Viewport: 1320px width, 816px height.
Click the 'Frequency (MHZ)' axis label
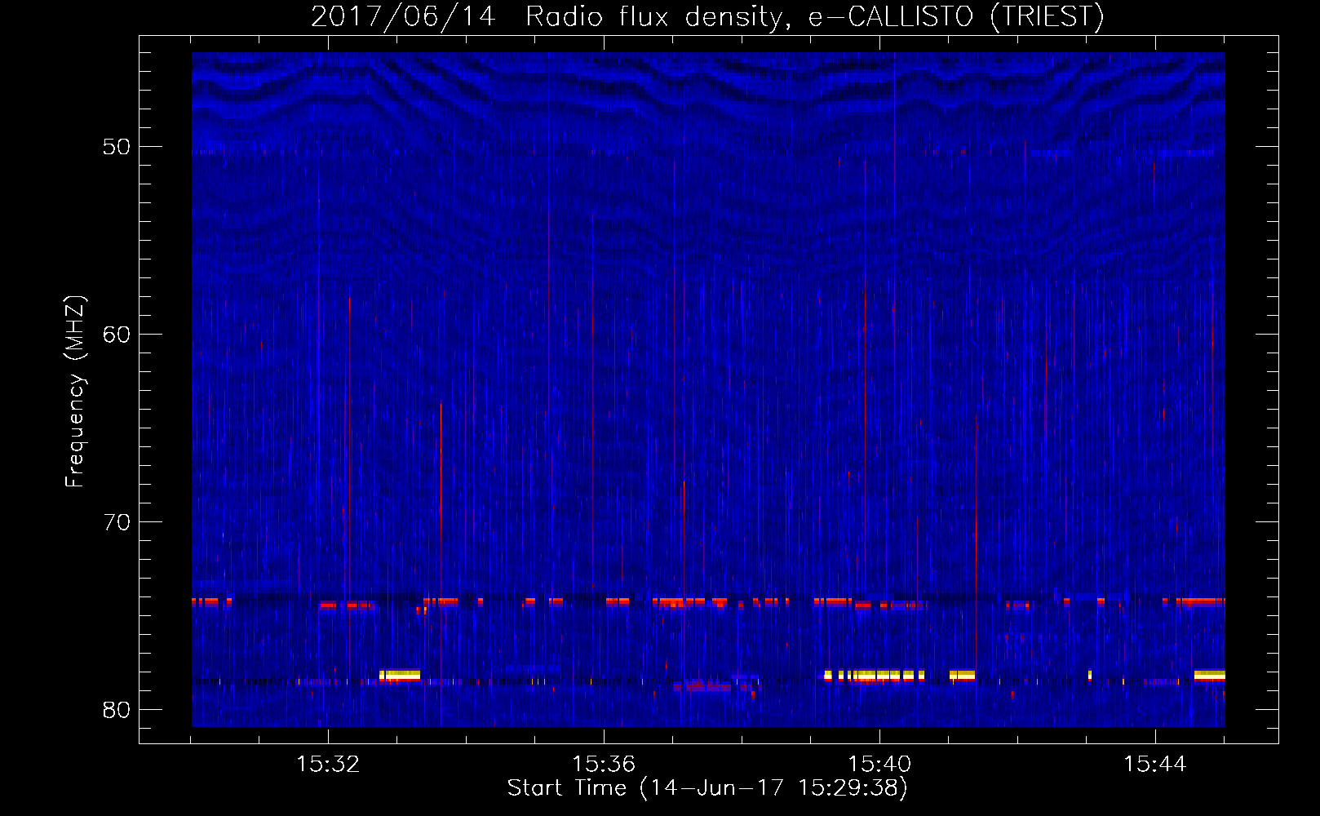75,392
